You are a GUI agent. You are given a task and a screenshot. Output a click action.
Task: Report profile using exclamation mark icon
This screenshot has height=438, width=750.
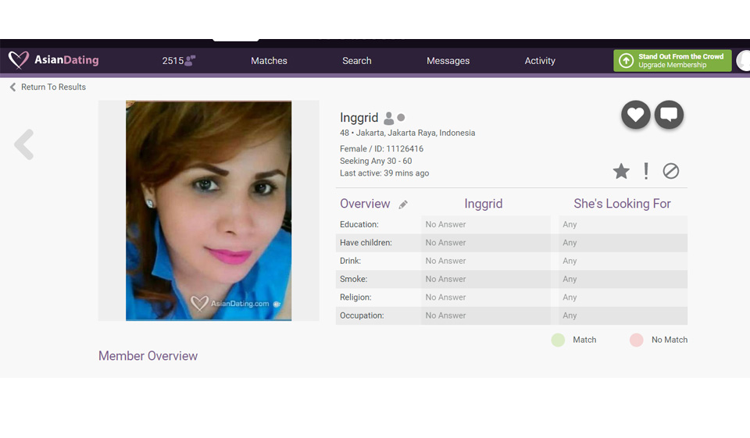(x=646, y=171)
